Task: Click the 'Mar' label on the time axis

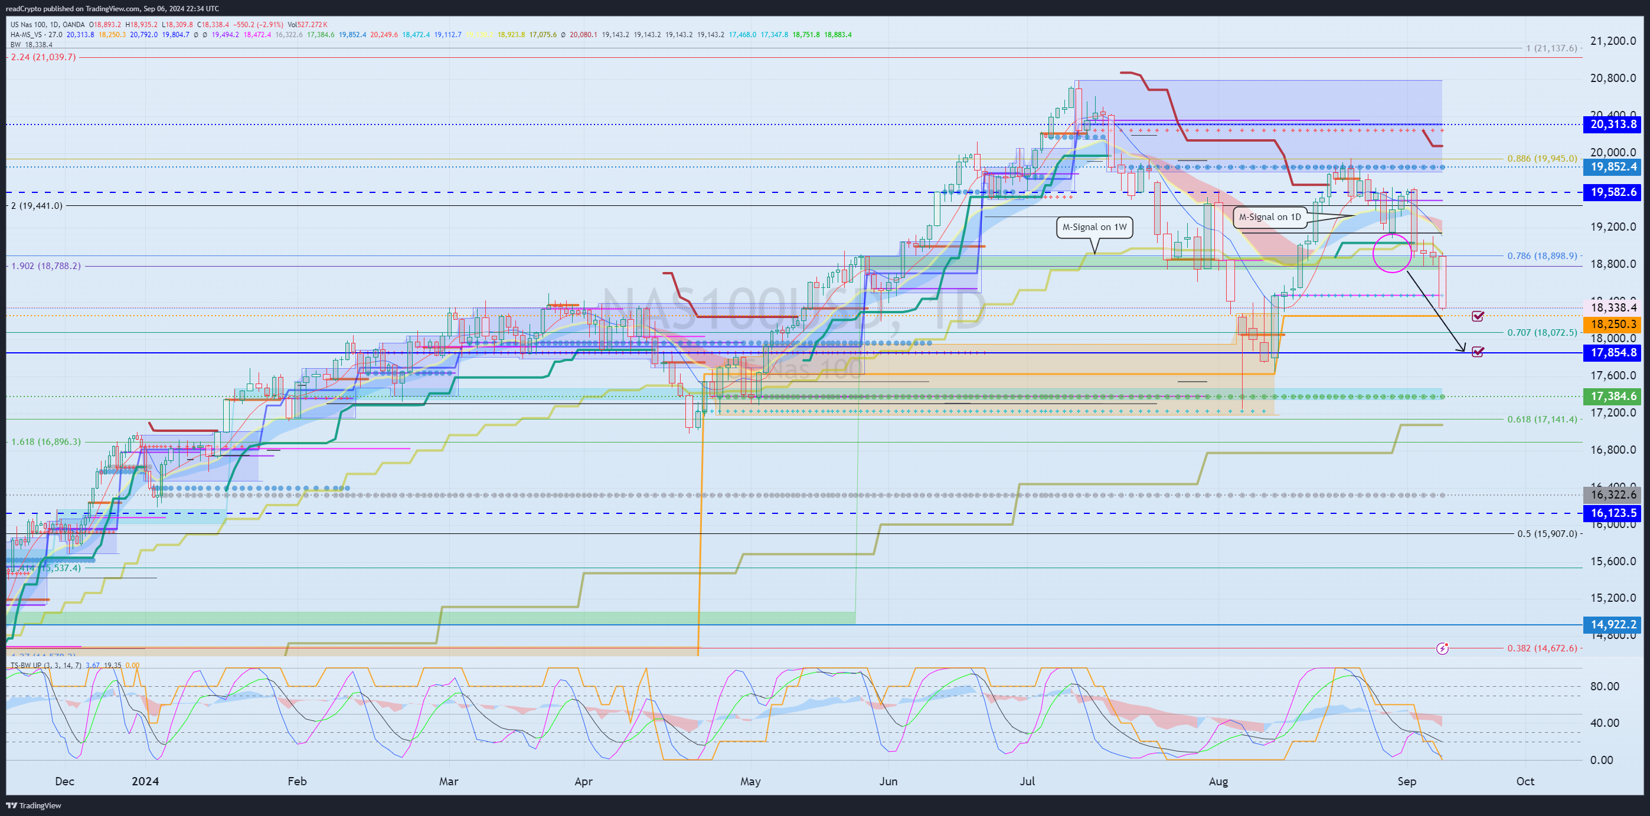Action: click(449, 781)
